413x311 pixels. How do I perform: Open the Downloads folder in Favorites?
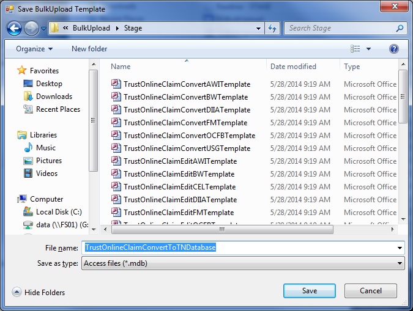[54, 97]
